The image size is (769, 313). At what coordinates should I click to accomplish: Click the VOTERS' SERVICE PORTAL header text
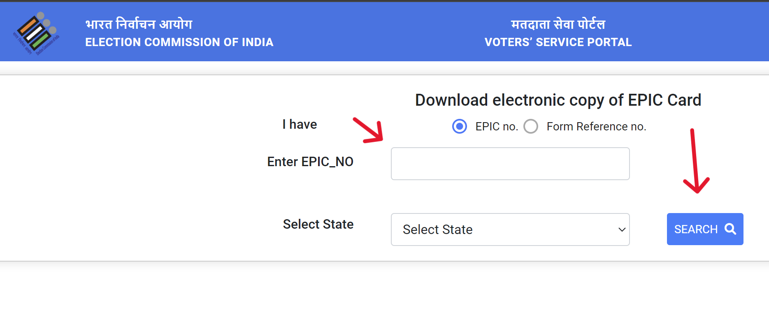(x=558, y=42)
